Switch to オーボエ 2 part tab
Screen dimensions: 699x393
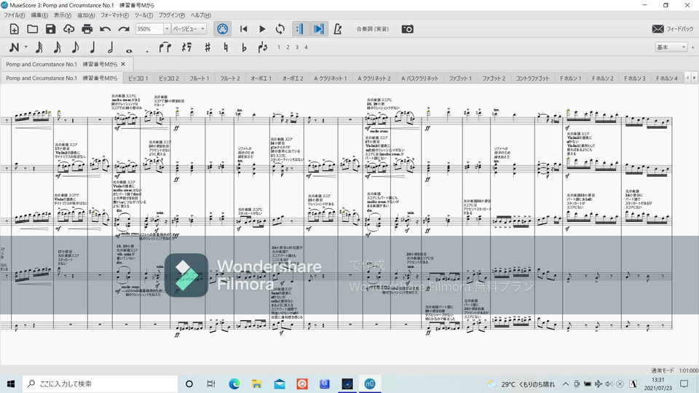[x=293, y=78]
